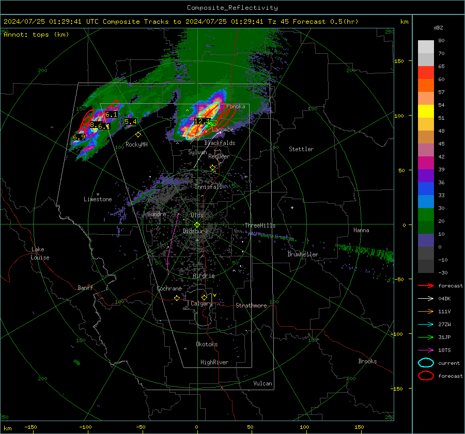The image size is (465, 434).
Task: Click the Drumheller town label
Action: (x=303, y=254)
